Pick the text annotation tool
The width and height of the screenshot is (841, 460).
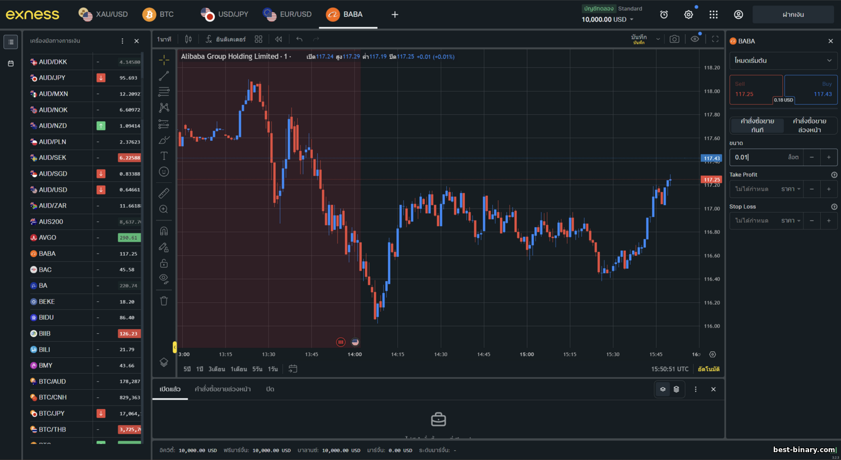(x=164, y=156)
